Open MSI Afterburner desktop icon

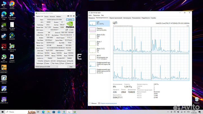click(x=4, y=59)
